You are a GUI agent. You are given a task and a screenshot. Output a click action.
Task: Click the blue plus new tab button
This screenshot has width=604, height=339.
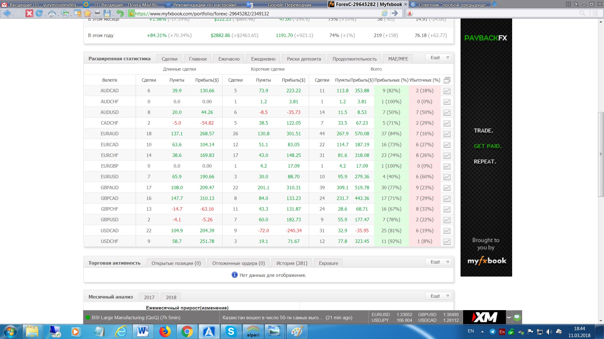click(494, 4)
